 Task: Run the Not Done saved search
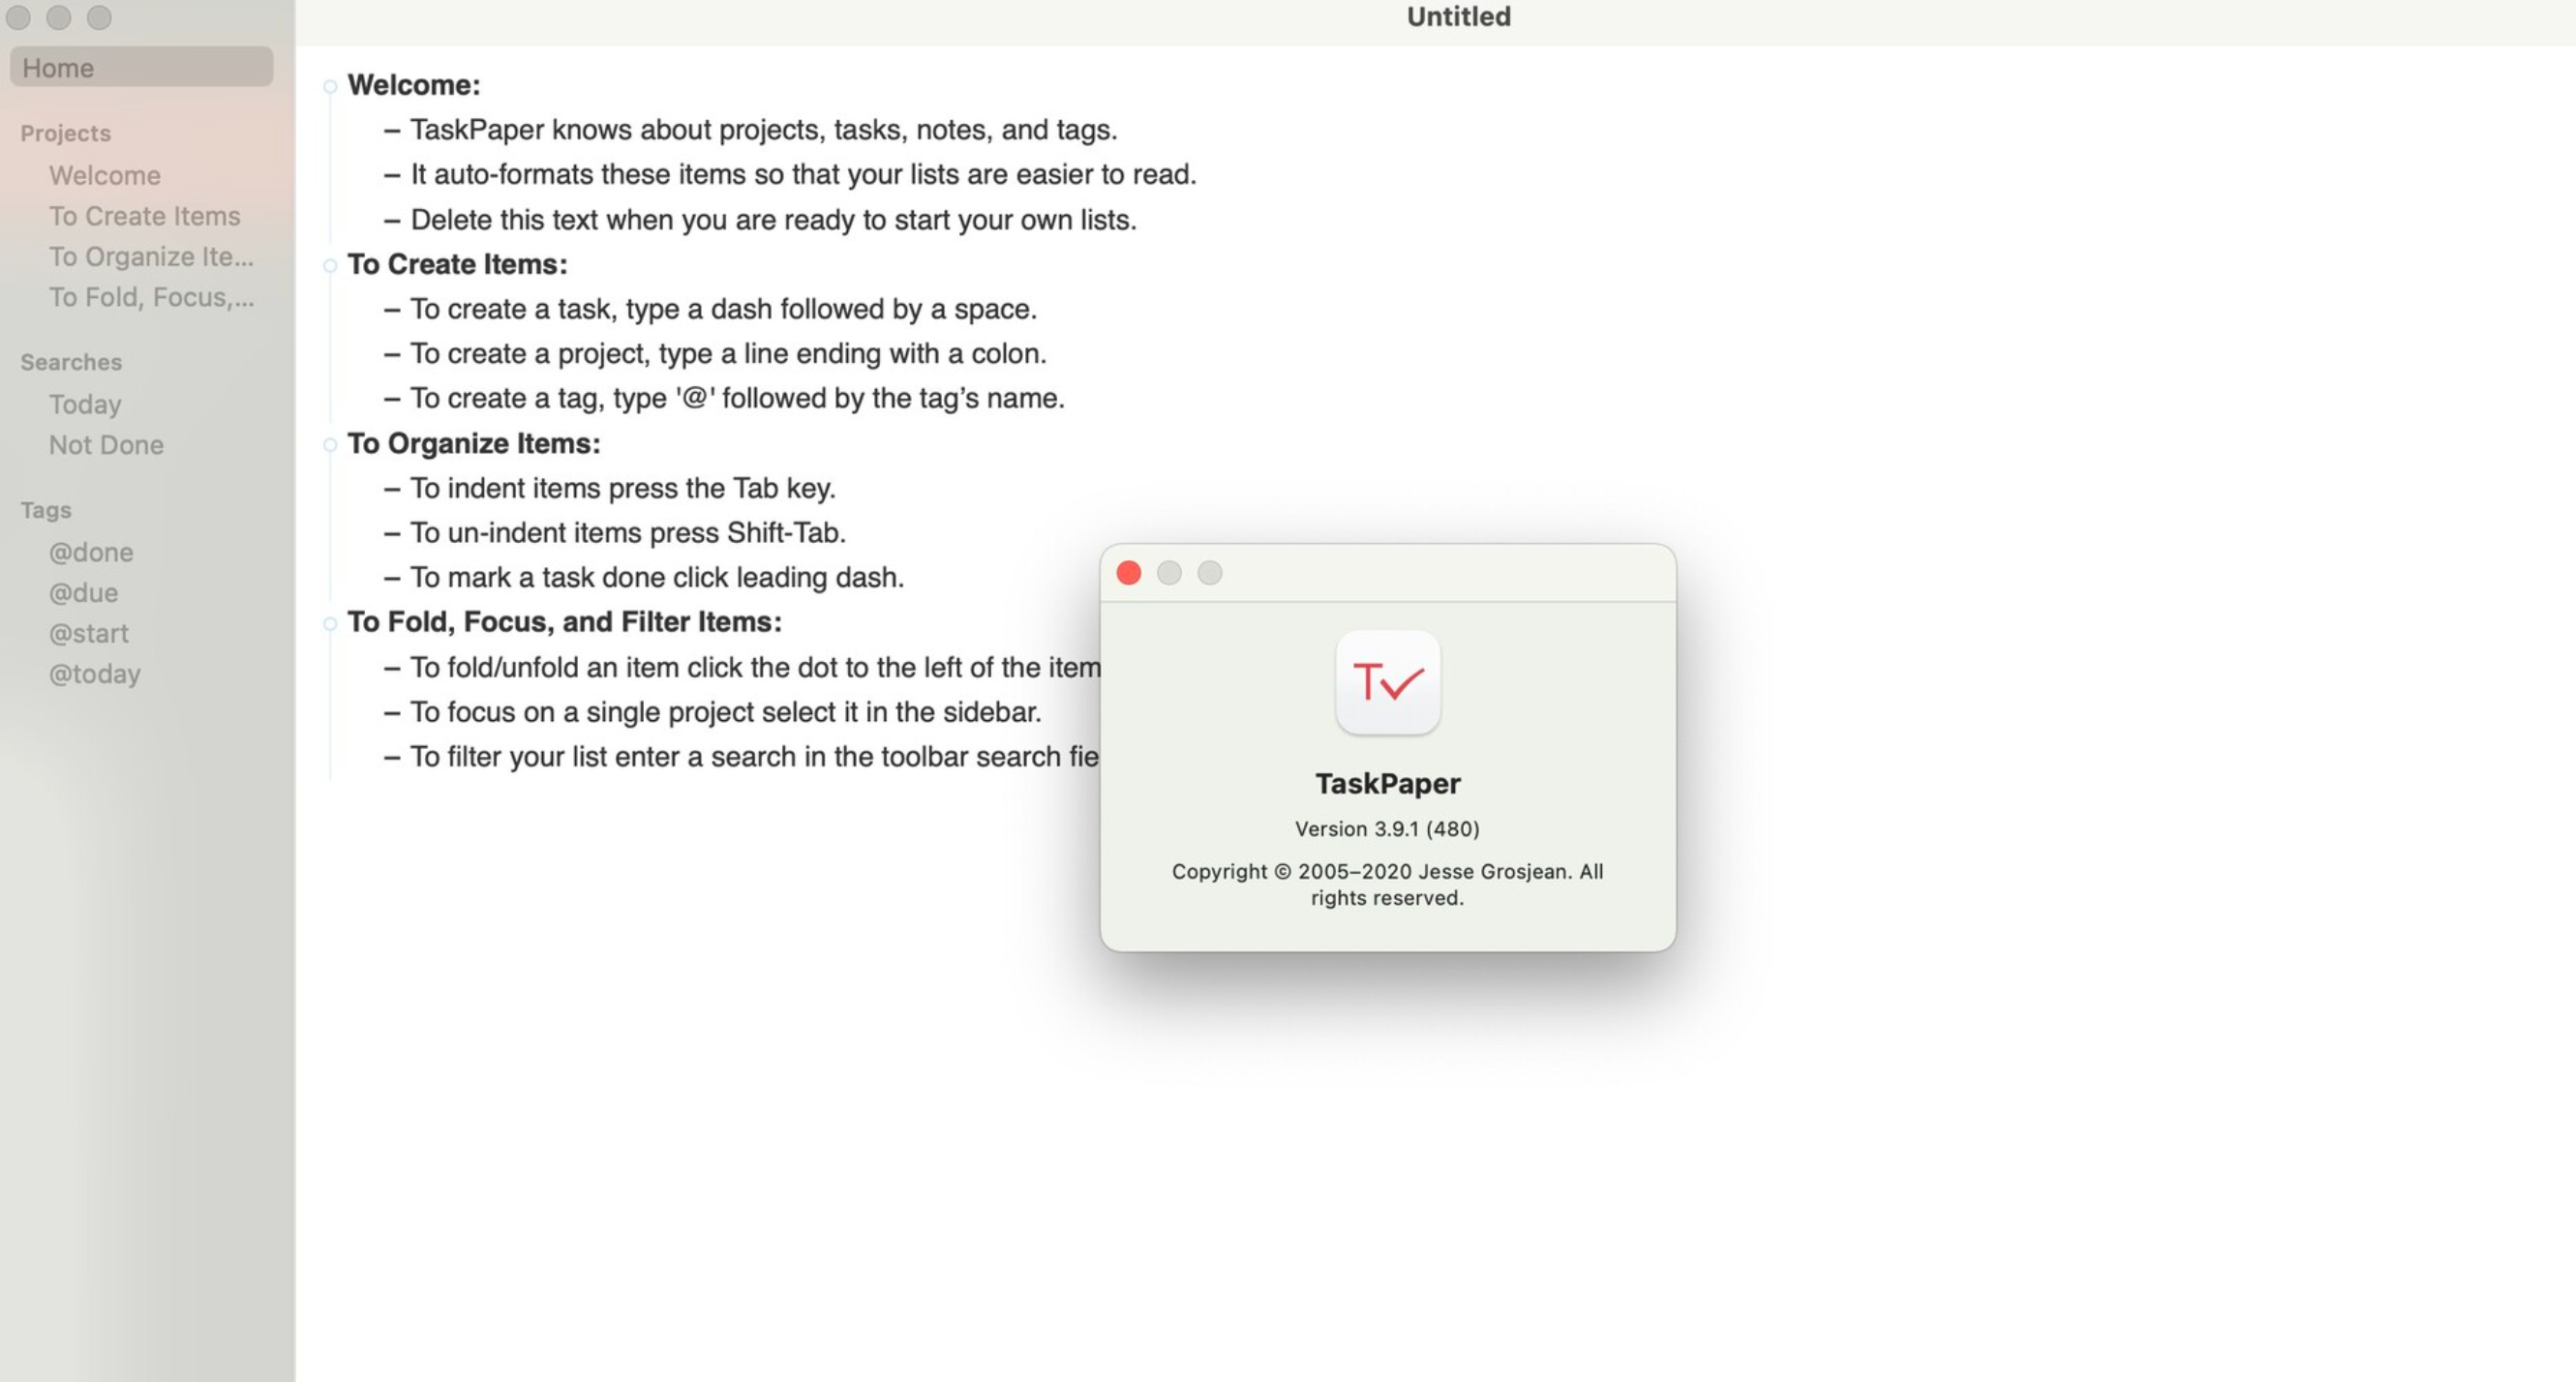click(x=106, y=445)
